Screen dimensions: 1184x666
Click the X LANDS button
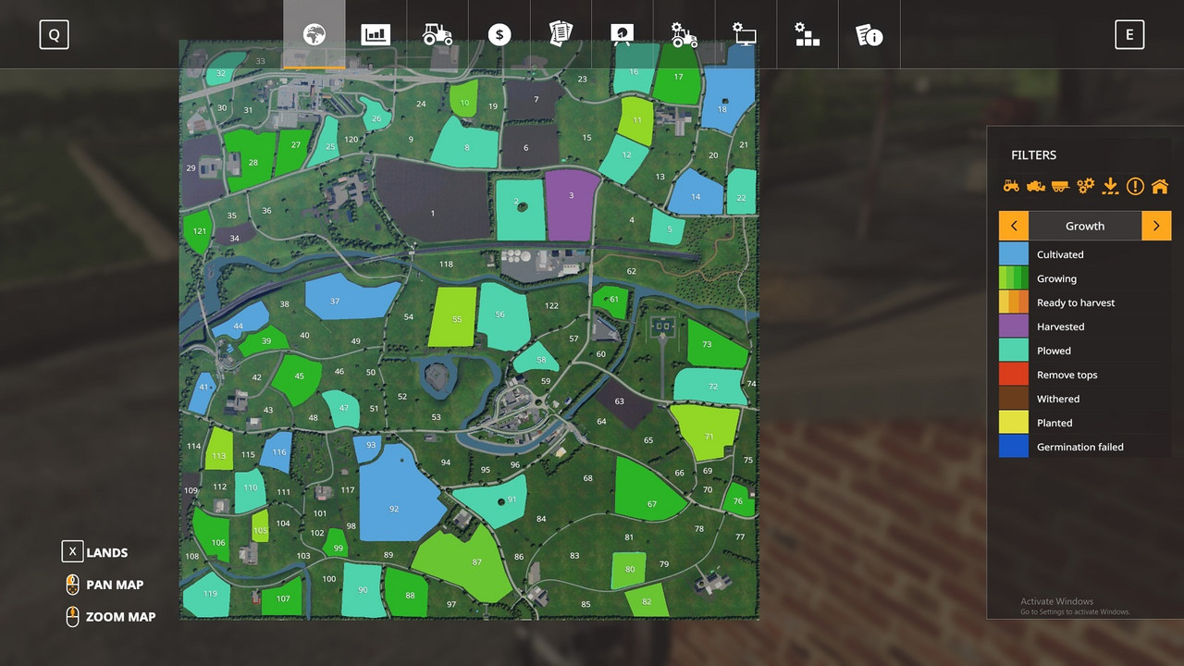(x=94, y=552)
